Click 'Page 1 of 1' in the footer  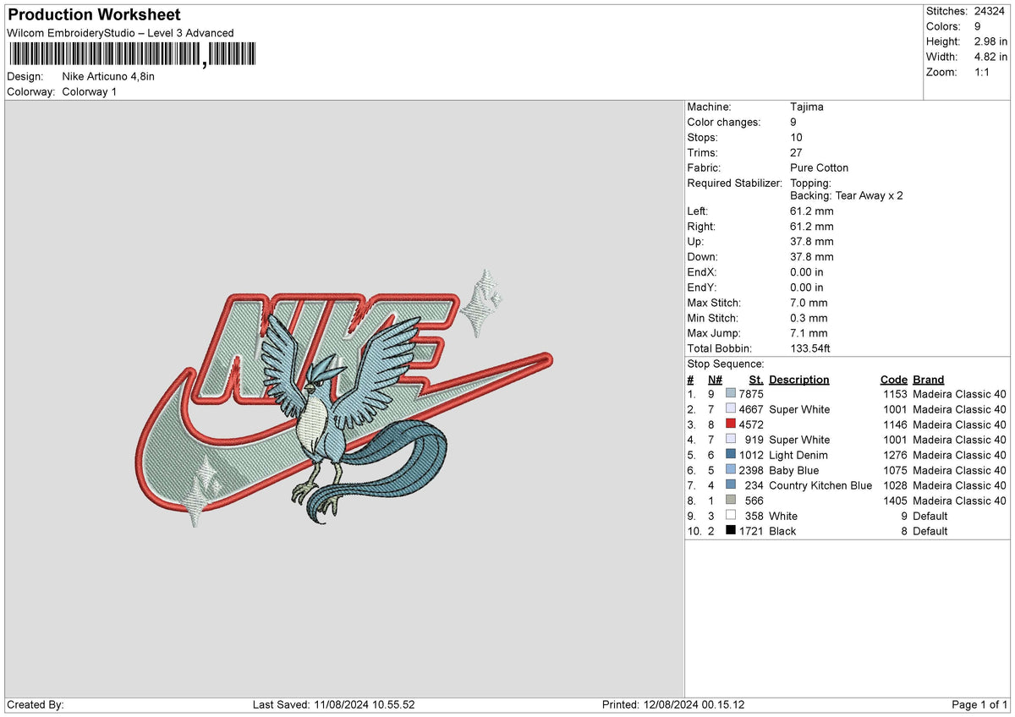[x=979, y=704]
